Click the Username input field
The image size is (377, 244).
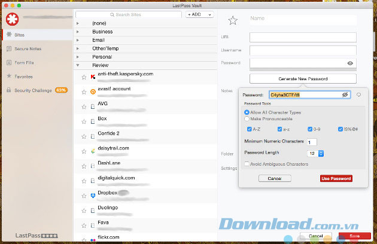tap(303, 50)
